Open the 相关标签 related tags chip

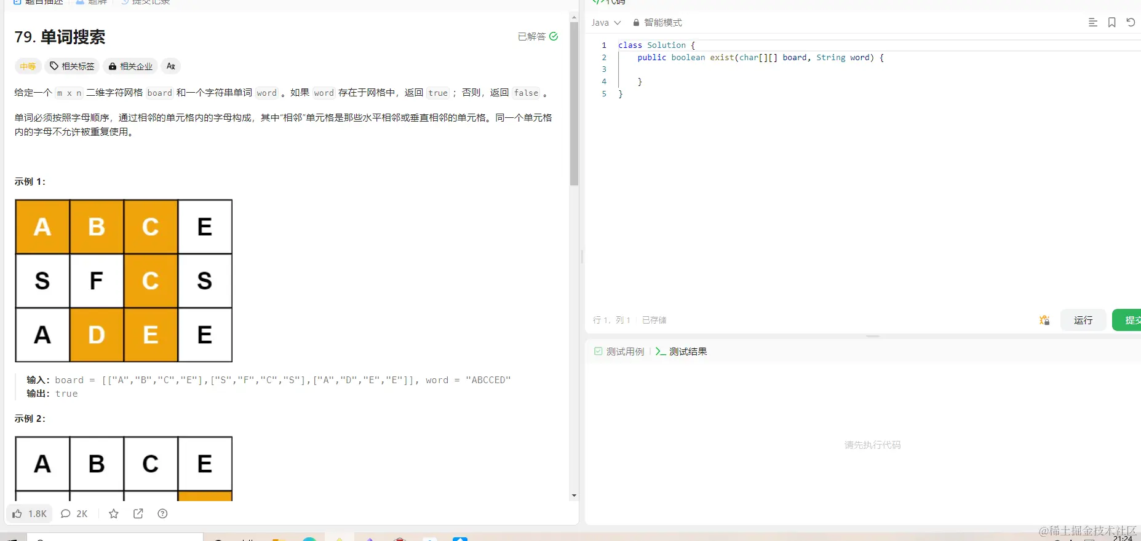pyautogui.click(x=72, y=66)
